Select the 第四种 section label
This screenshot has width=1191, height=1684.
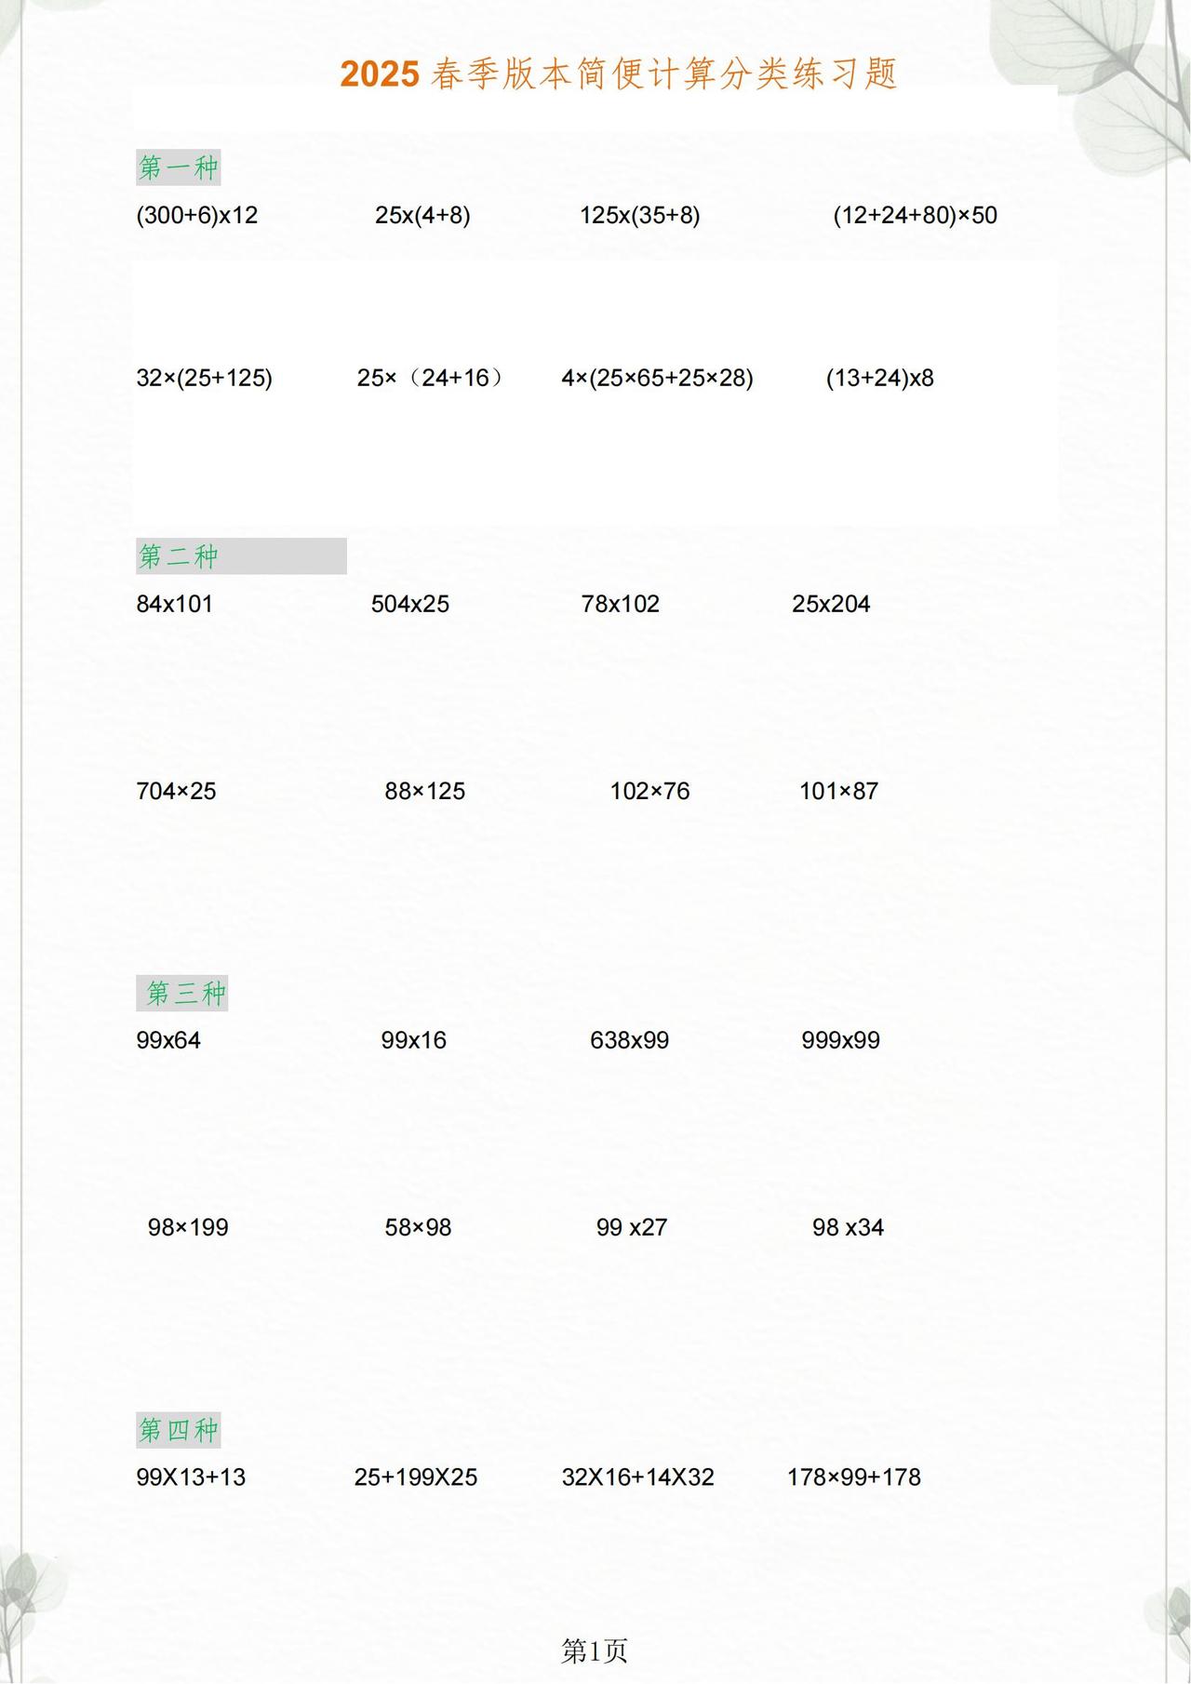[x=179, y=1429]
